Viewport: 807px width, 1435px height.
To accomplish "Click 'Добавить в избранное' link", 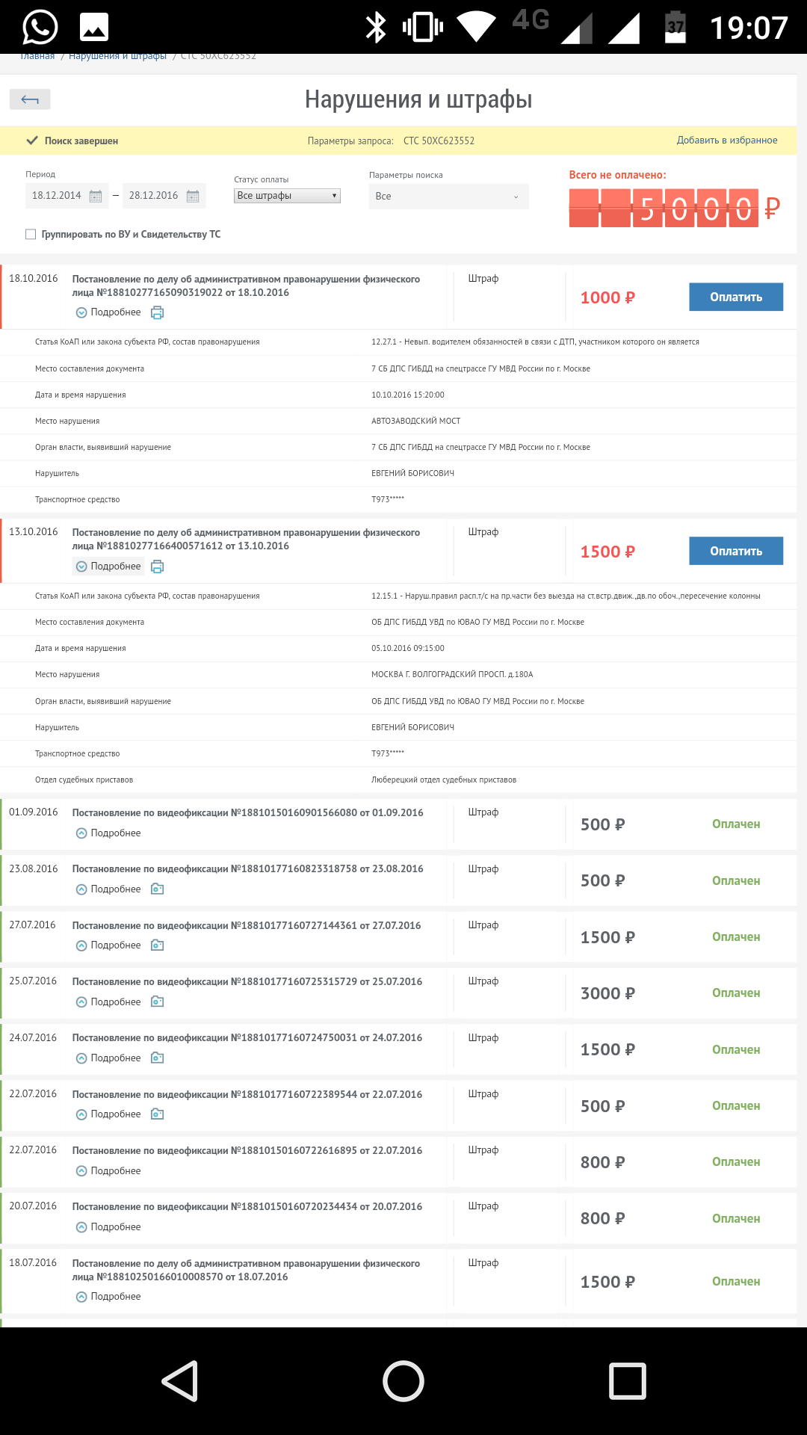I will [x=727, y=141].
